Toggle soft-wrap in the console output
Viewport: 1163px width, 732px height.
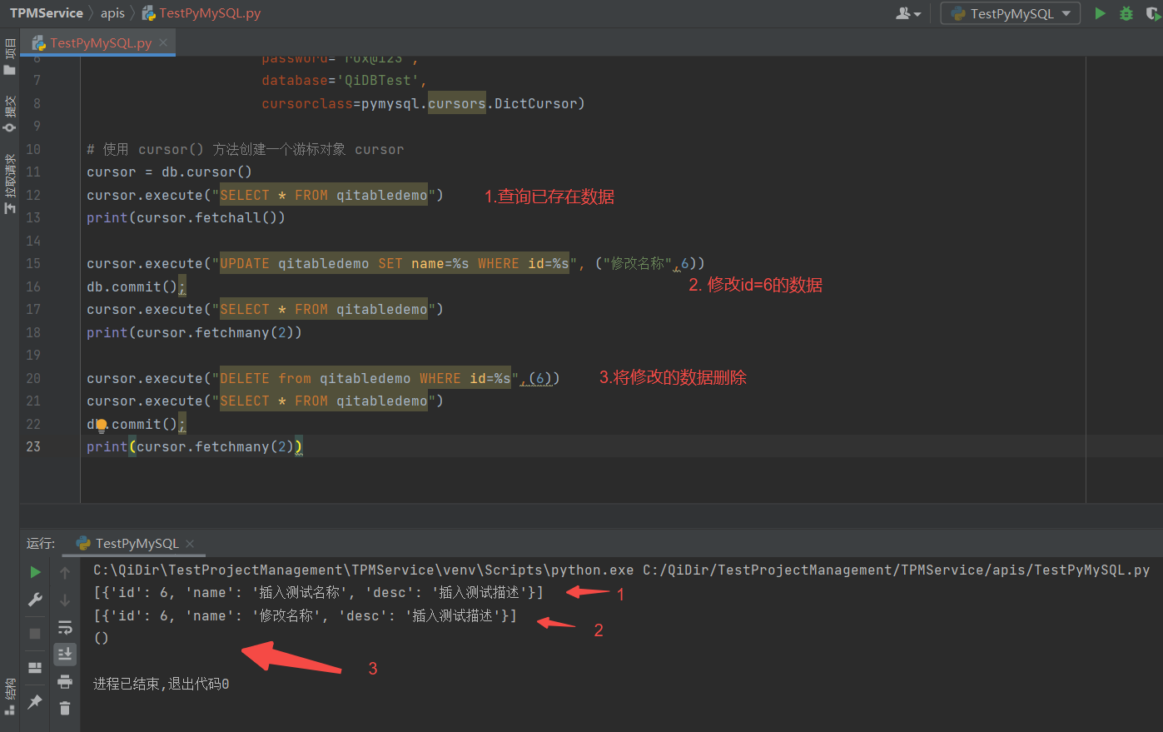coord(65,627)
